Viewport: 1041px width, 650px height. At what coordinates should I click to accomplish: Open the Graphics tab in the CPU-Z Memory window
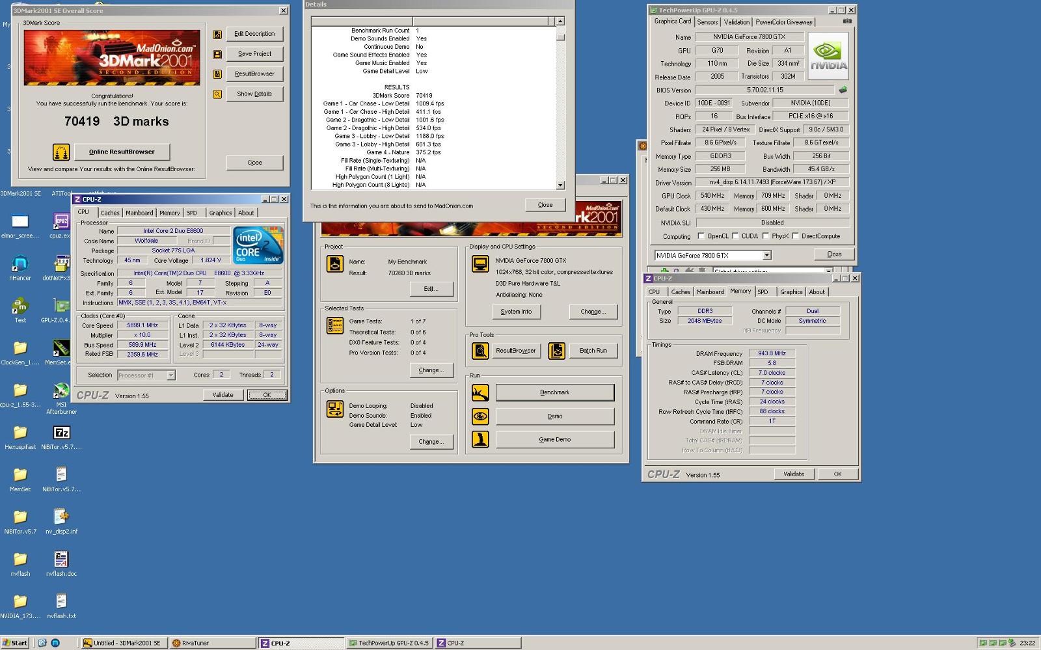pyautogui.click(x=791, y=292)
